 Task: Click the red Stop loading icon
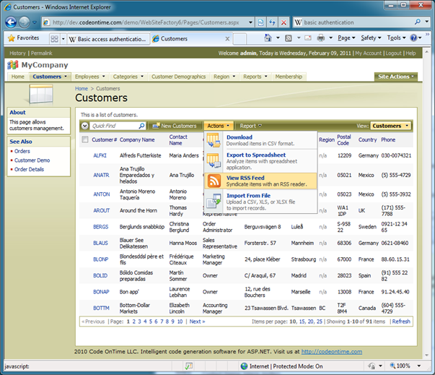[x=284, y=22]
